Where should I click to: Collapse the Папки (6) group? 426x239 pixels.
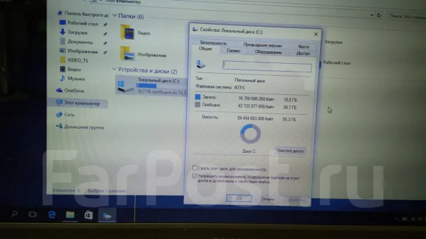[x=114, y=16]
